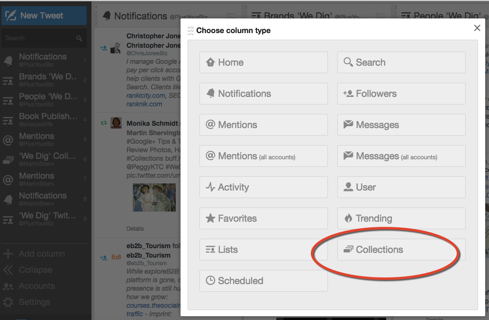Open the ranknik.com link
Viewport: 489px width, 320px height.
pos(144,104)
